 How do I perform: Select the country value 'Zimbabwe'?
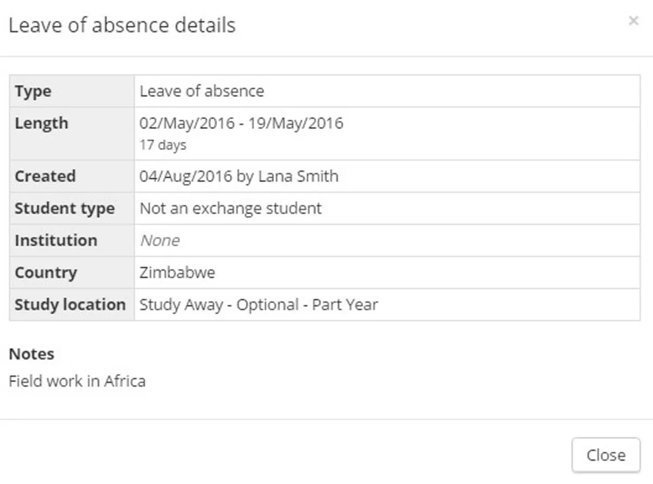click(177, 272)
